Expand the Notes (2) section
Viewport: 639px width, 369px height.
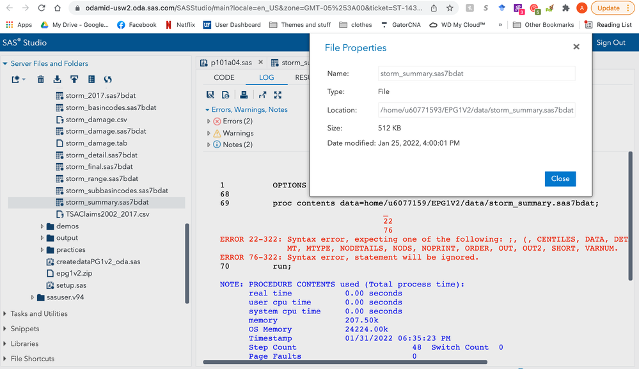(209, 145)
